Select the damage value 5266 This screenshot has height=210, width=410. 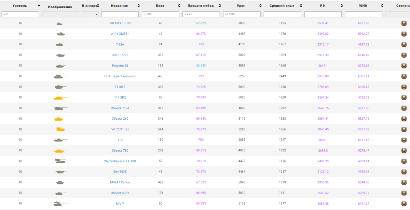pos(242,129)
